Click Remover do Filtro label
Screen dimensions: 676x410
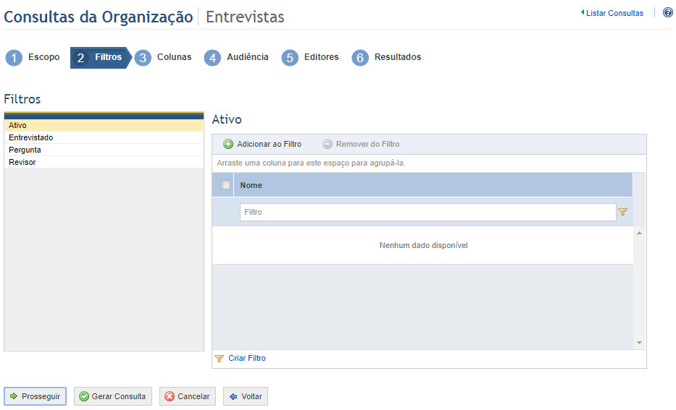tap(368, 144)
